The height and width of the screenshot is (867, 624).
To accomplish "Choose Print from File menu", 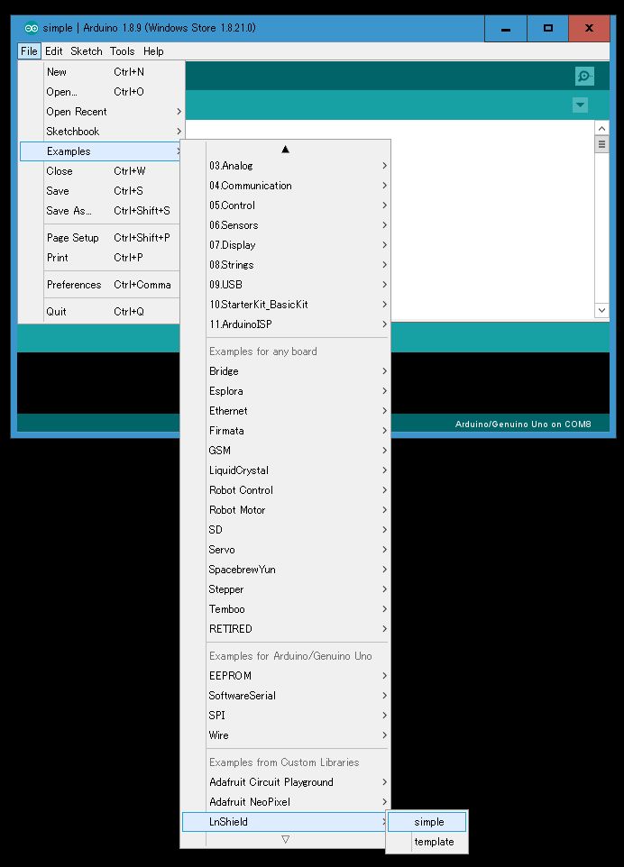I will pyautogui.click(x=101, y=258).
